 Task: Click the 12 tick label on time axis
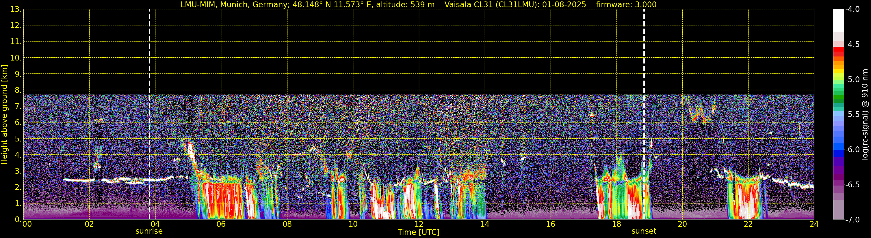coord(419,224)
